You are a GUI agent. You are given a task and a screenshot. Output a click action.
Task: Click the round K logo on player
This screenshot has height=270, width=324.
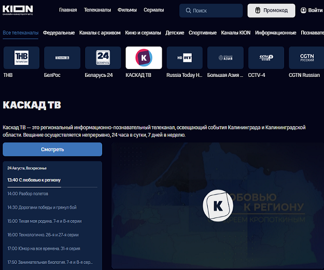[218, 206]
